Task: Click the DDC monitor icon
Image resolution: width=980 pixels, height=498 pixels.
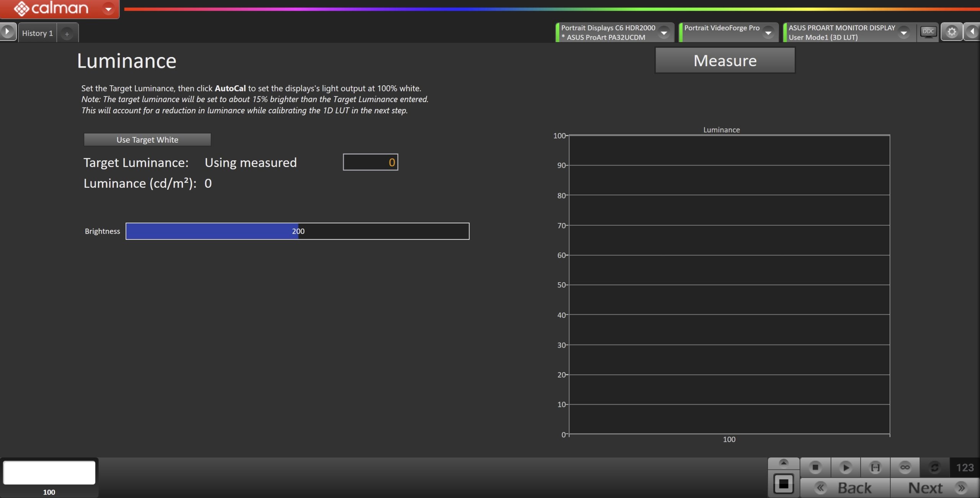Action: point(928,32)
